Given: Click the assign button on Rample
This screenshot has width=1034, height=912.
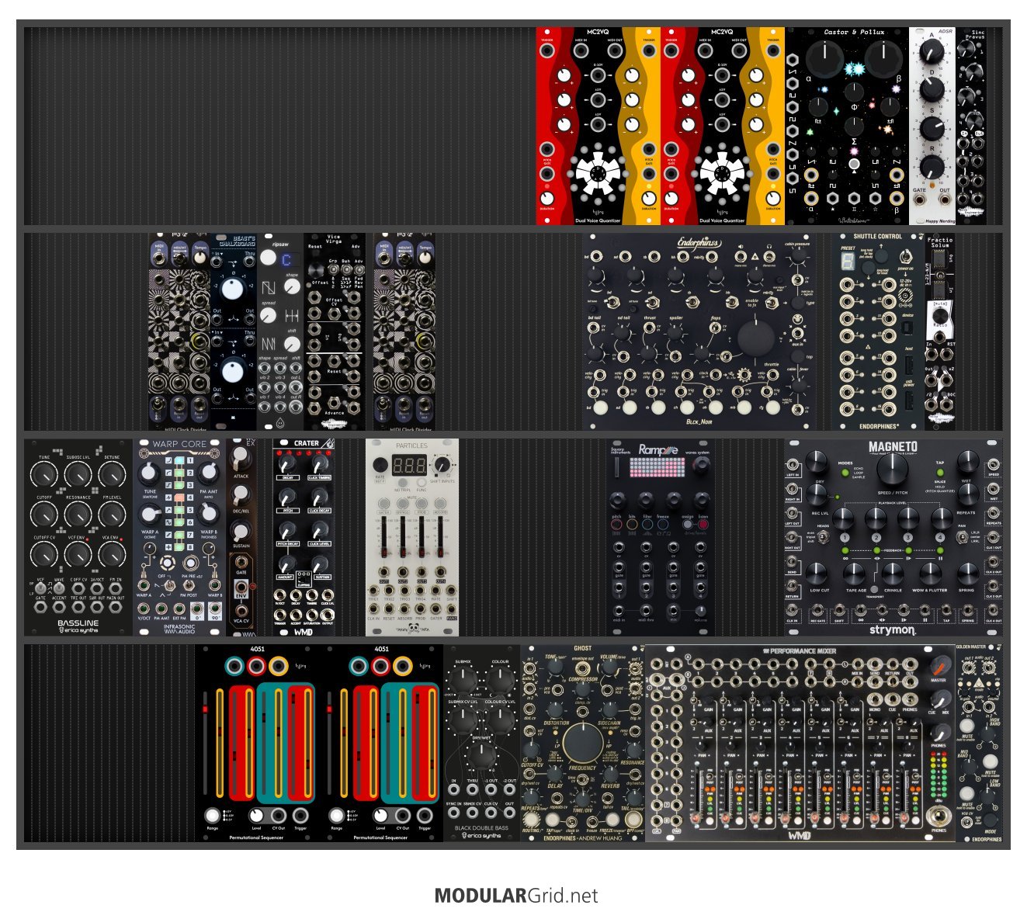Looking at the screenshot, I should [x=686, y=525].
